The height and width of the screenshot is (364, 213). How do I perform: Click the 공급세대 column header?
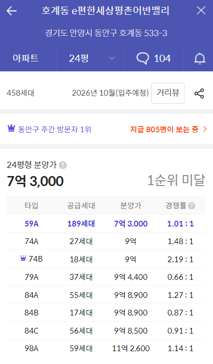point(81,206)
